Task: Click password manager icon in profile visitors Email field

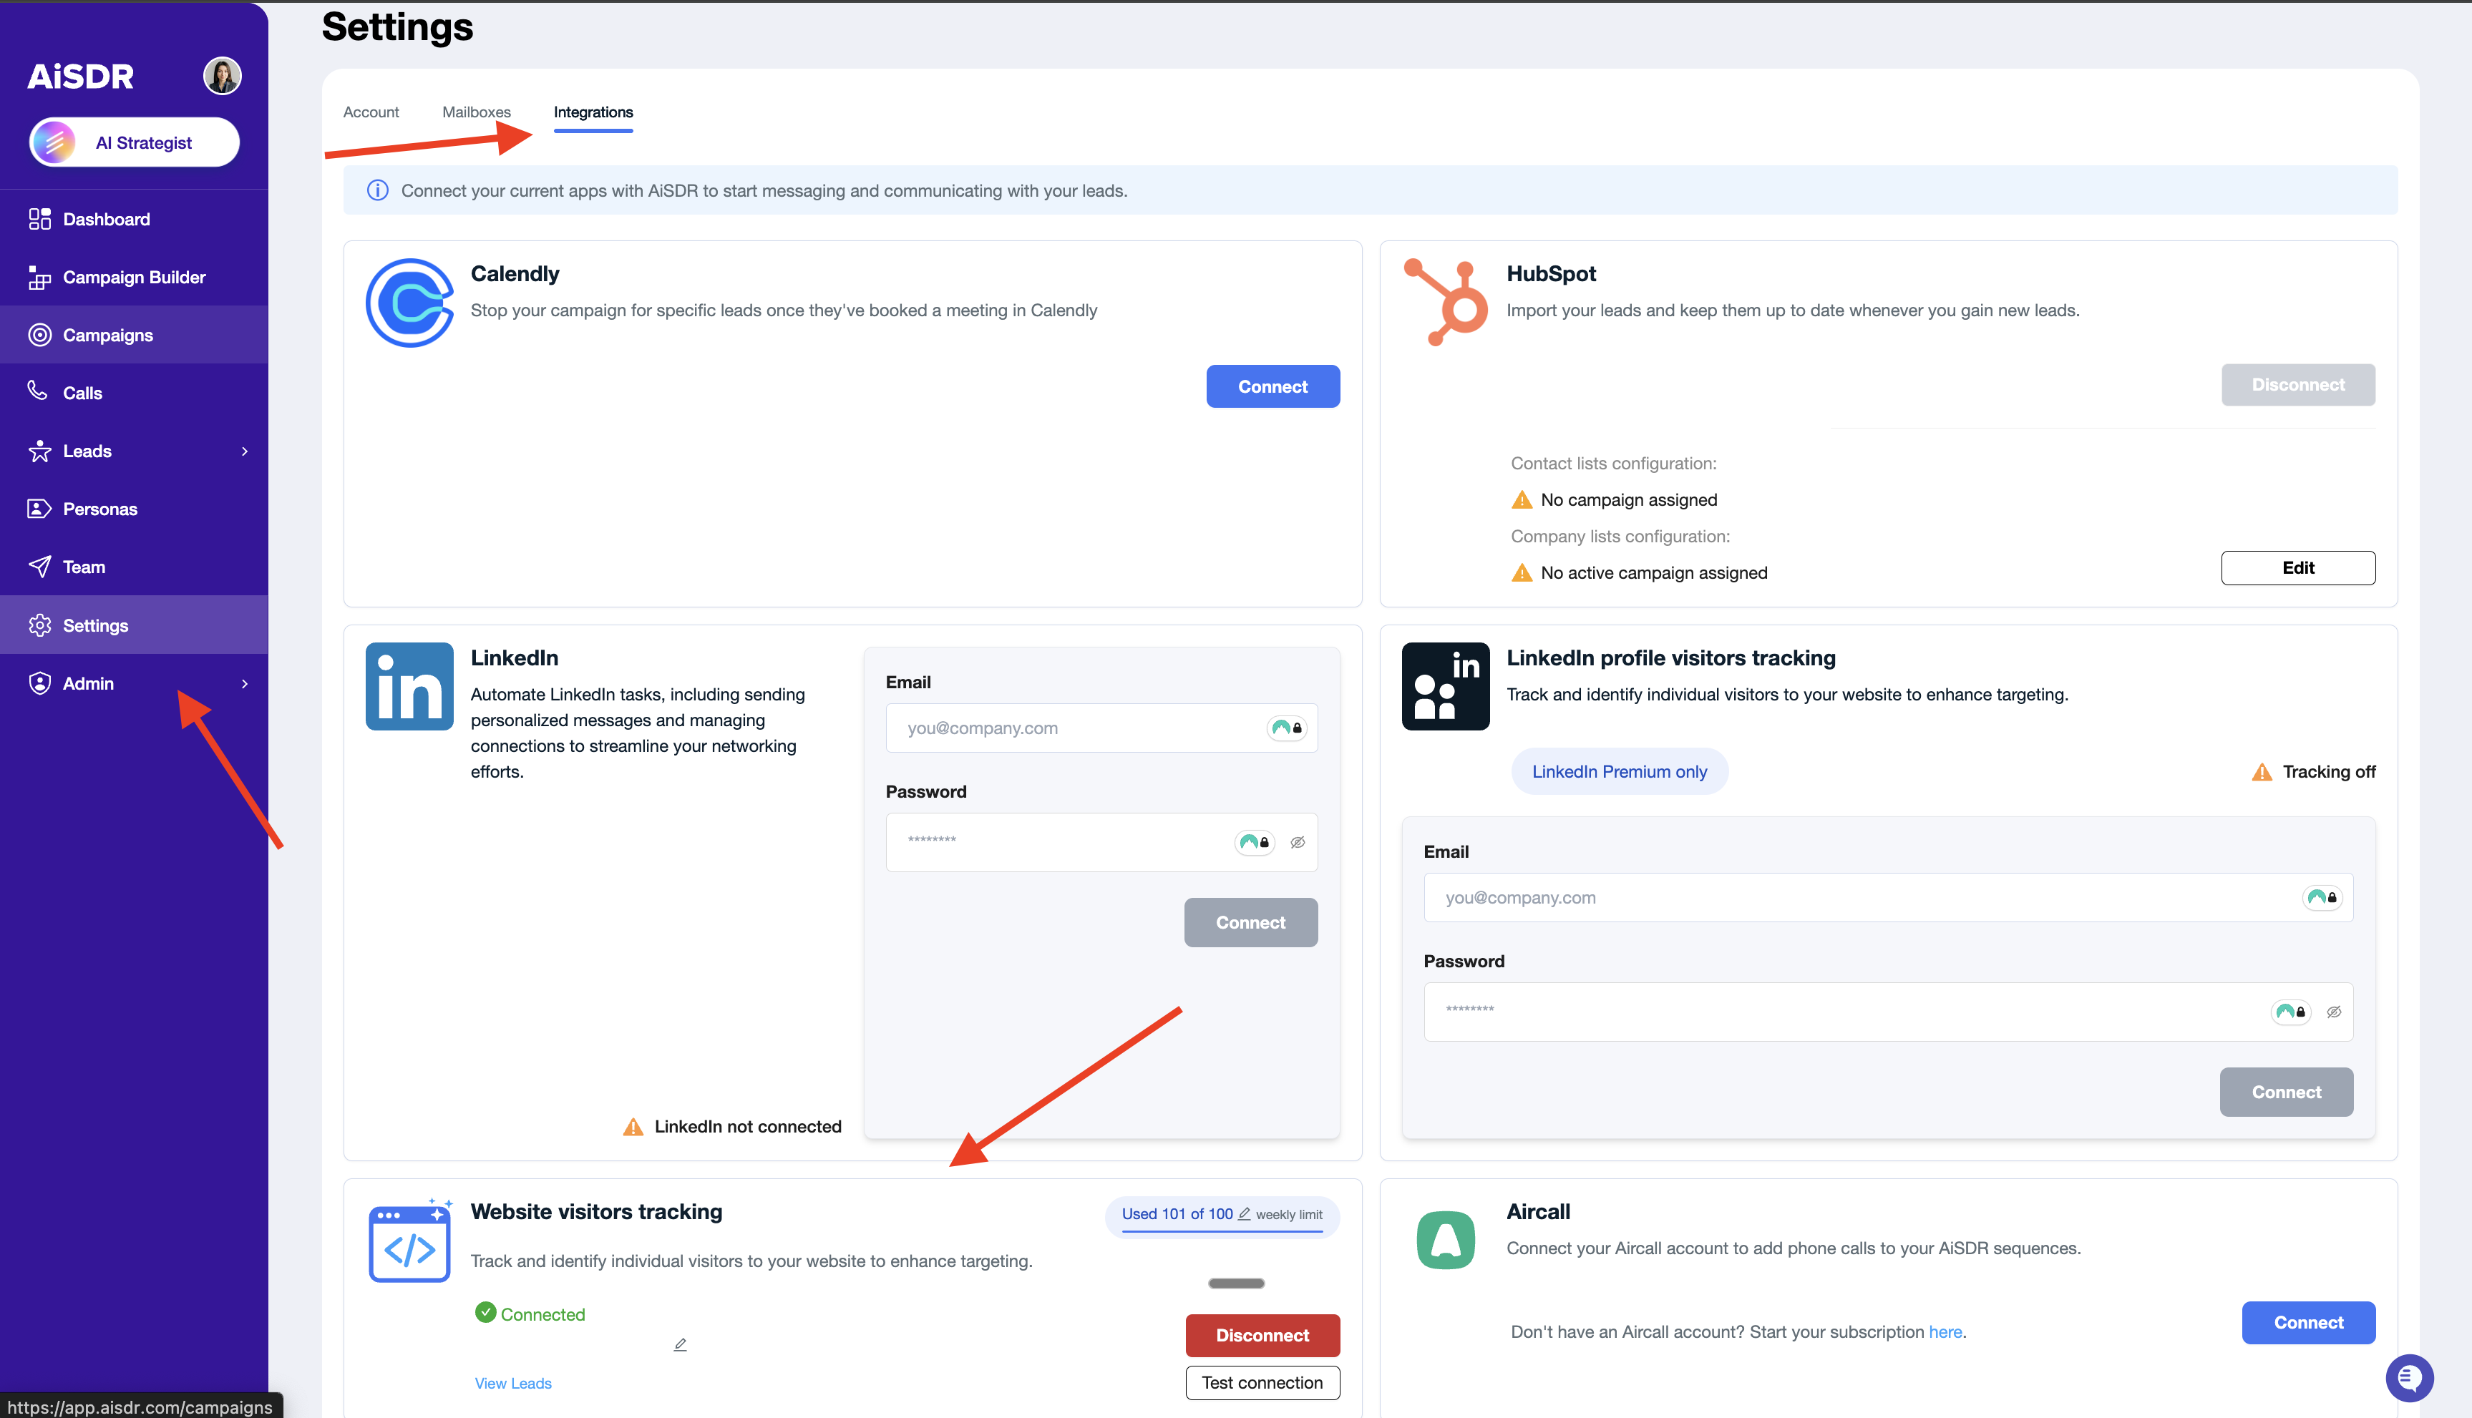Action: 2322,897
